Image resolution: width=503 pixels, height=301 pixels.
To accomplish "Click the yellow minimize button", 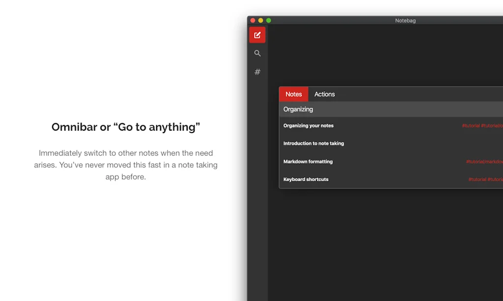I will (x=260, y=20).
